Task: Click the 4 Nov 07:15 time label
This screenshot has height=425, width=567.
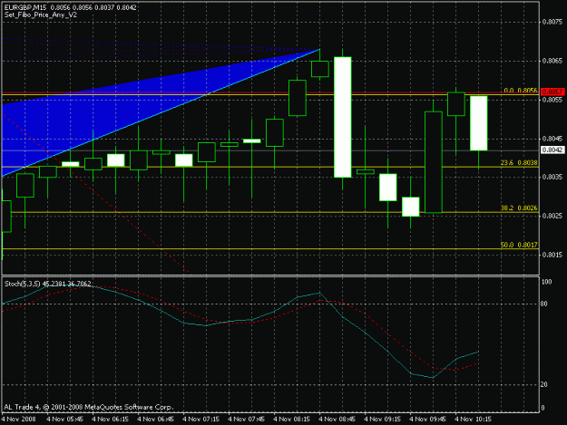Action: [200, 420]
